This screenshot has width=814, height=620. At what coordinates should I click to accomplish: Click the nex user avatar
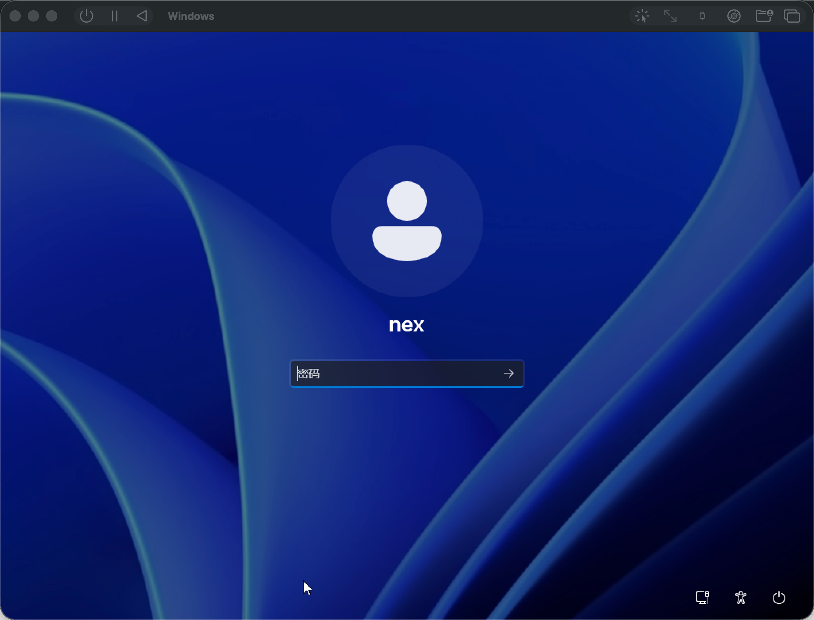point(407,221)
